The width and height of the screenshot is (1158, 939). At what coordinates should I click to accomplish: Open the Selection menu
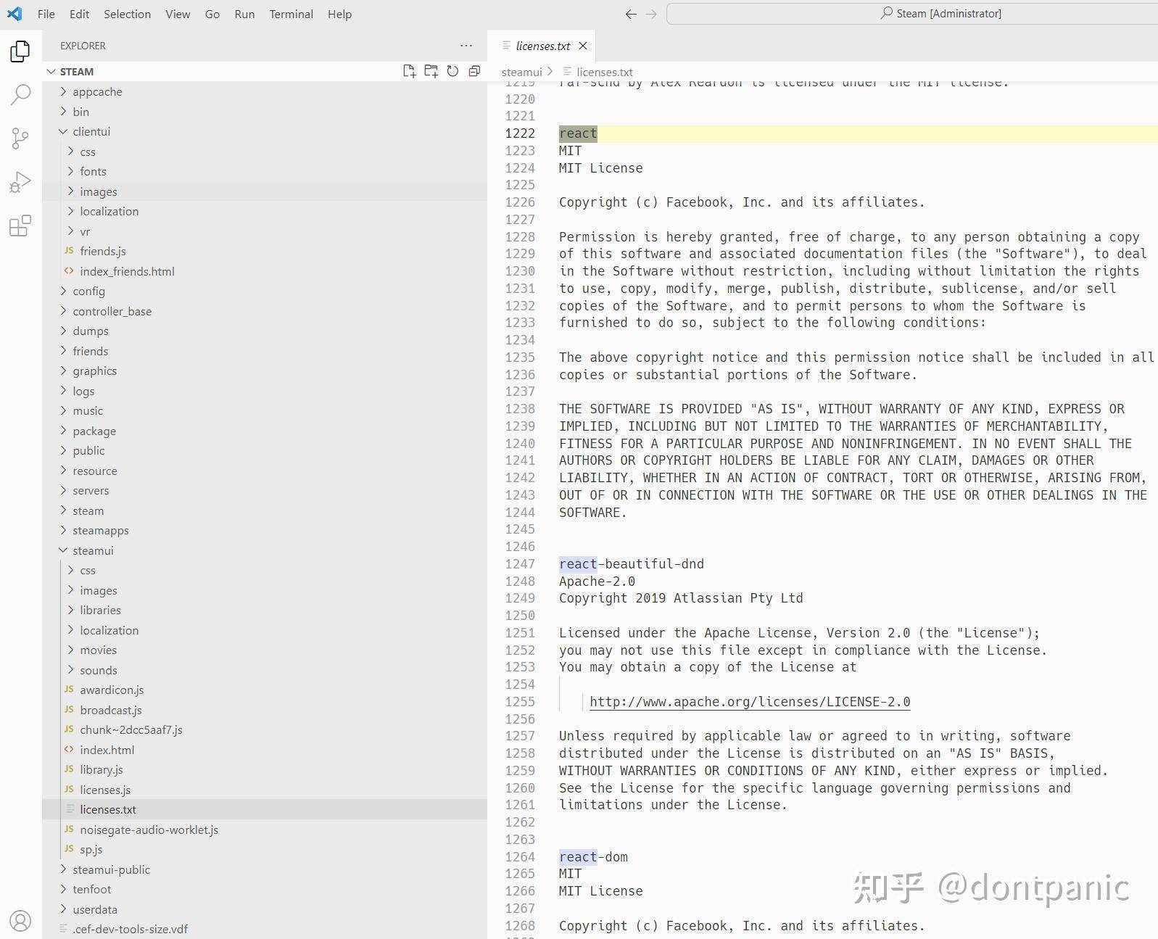(x=127, y=14)
